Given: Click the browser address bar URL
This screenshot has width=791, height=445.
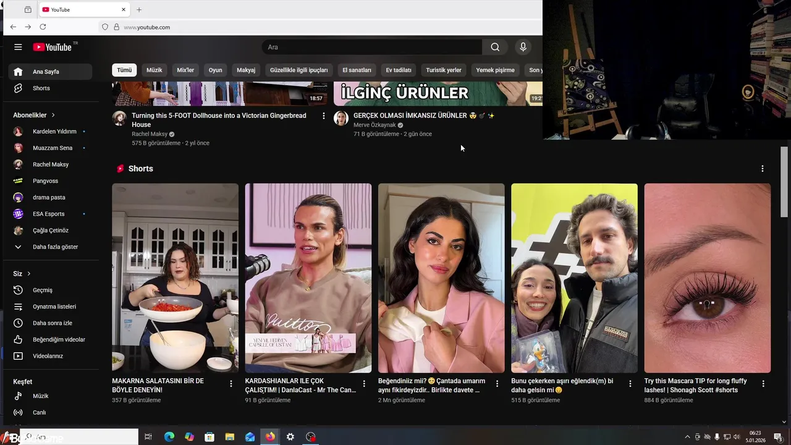Looking at the screenshot, I should (146, 27).
